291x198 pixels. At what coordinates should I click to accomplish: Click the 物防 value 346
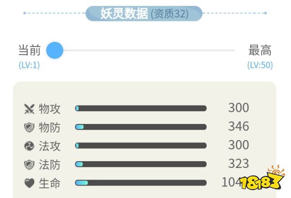(239, 126)
